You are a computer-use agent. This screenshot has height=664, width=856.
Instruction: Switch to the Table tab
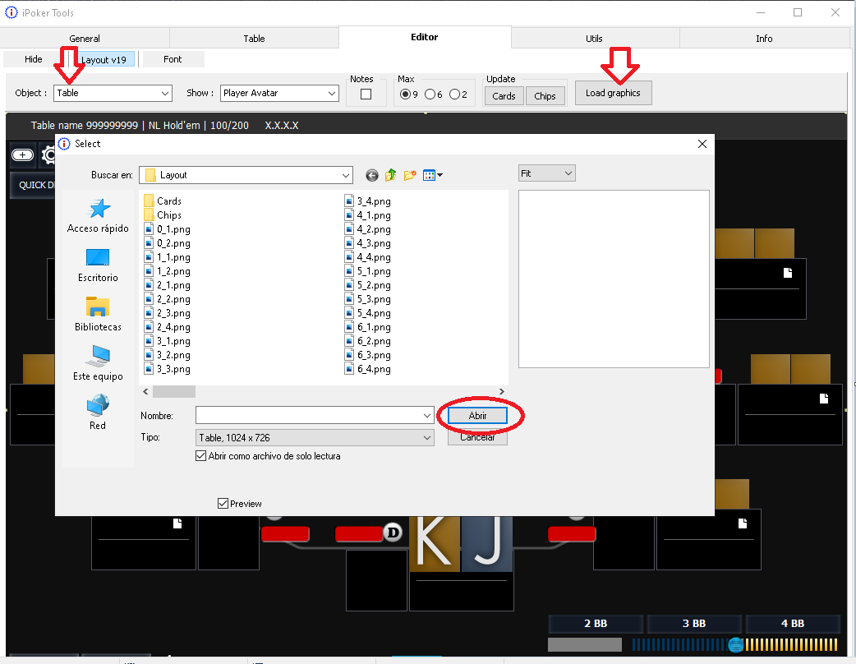254,39
